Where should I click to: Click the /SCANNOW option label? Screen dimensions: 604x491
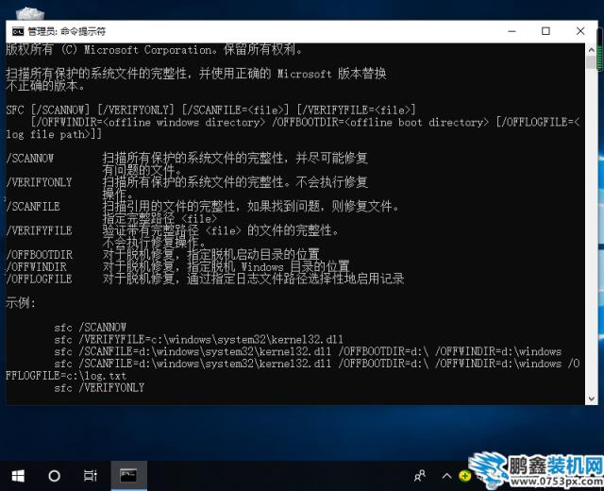[x=30, y=159]
